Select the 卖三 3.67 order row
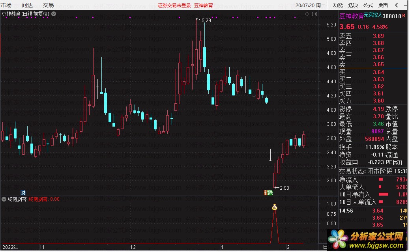This screenshot has height=252, width=410. 373,50
